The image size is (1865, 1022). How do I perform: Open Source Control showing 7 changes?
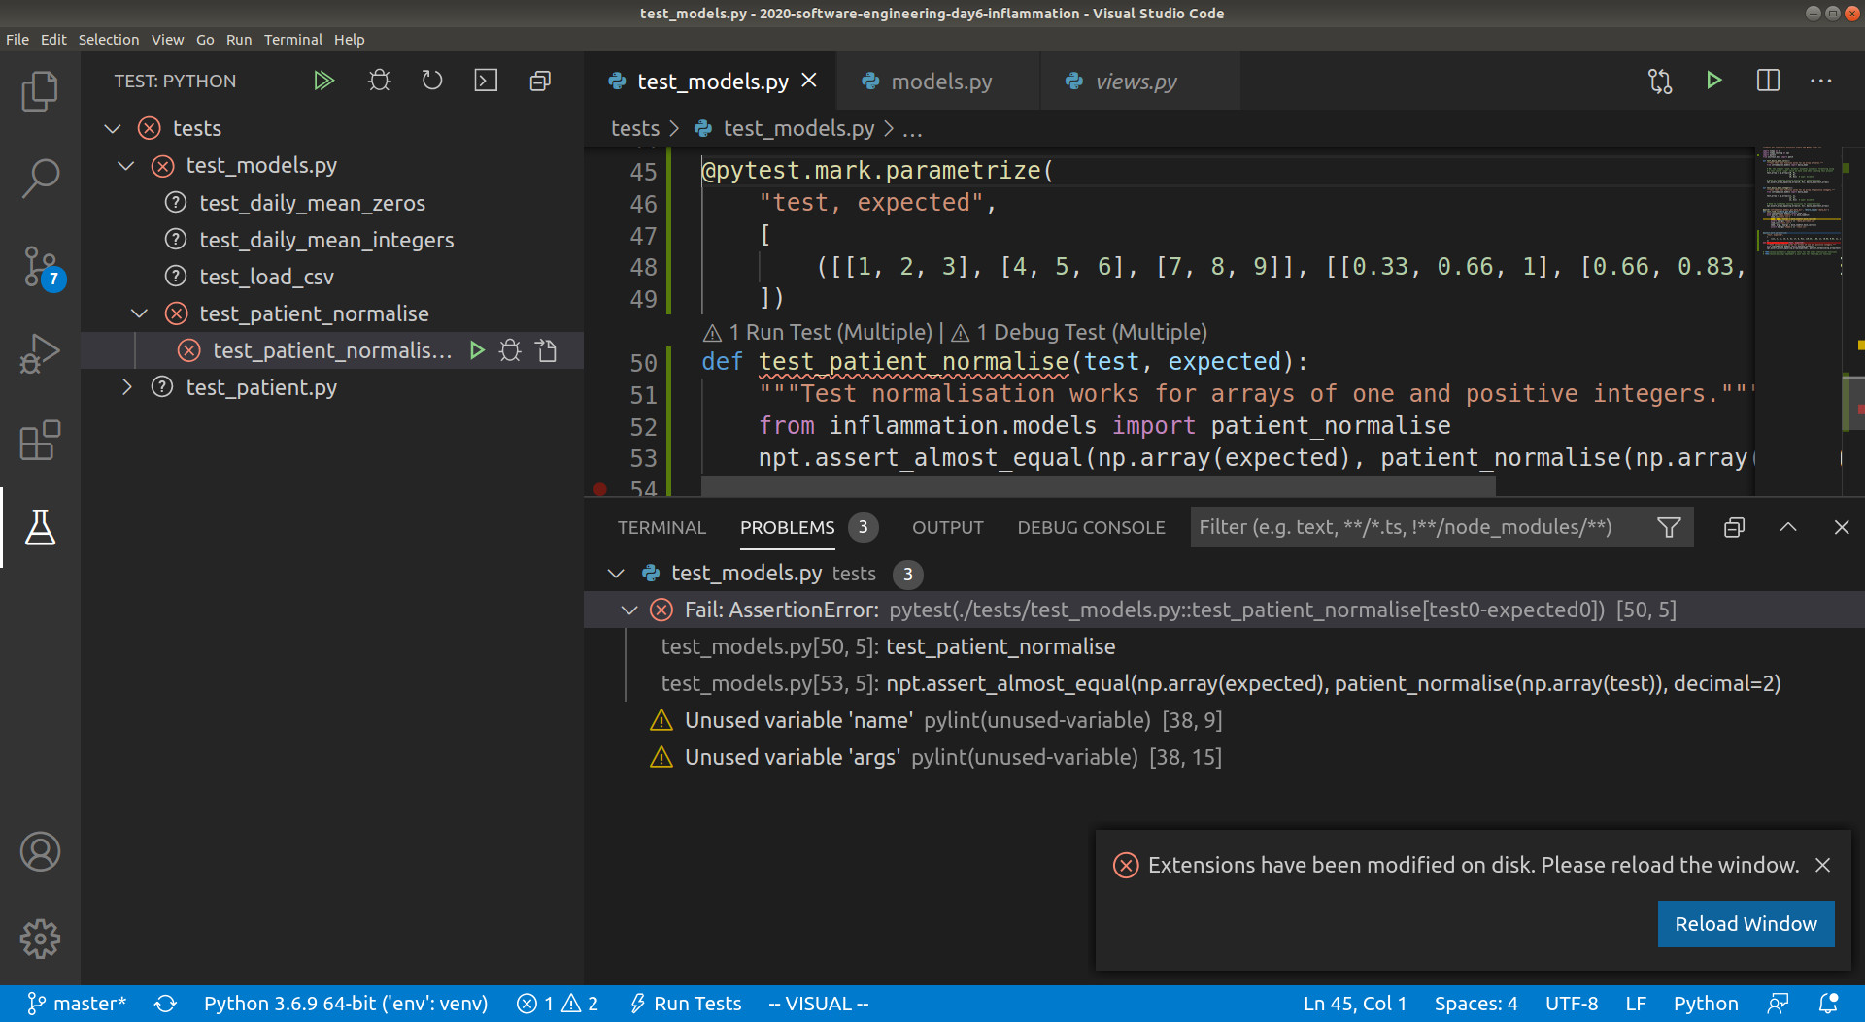click(40, 267)
